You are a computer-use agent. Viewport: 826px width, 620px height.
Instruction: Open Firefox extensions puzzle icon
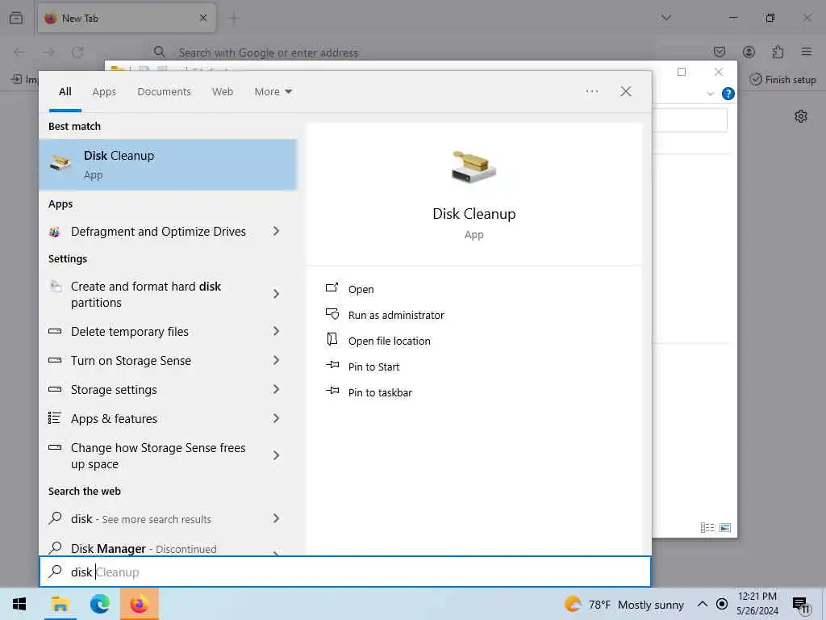pyautogui.click(x=778, y=52)
